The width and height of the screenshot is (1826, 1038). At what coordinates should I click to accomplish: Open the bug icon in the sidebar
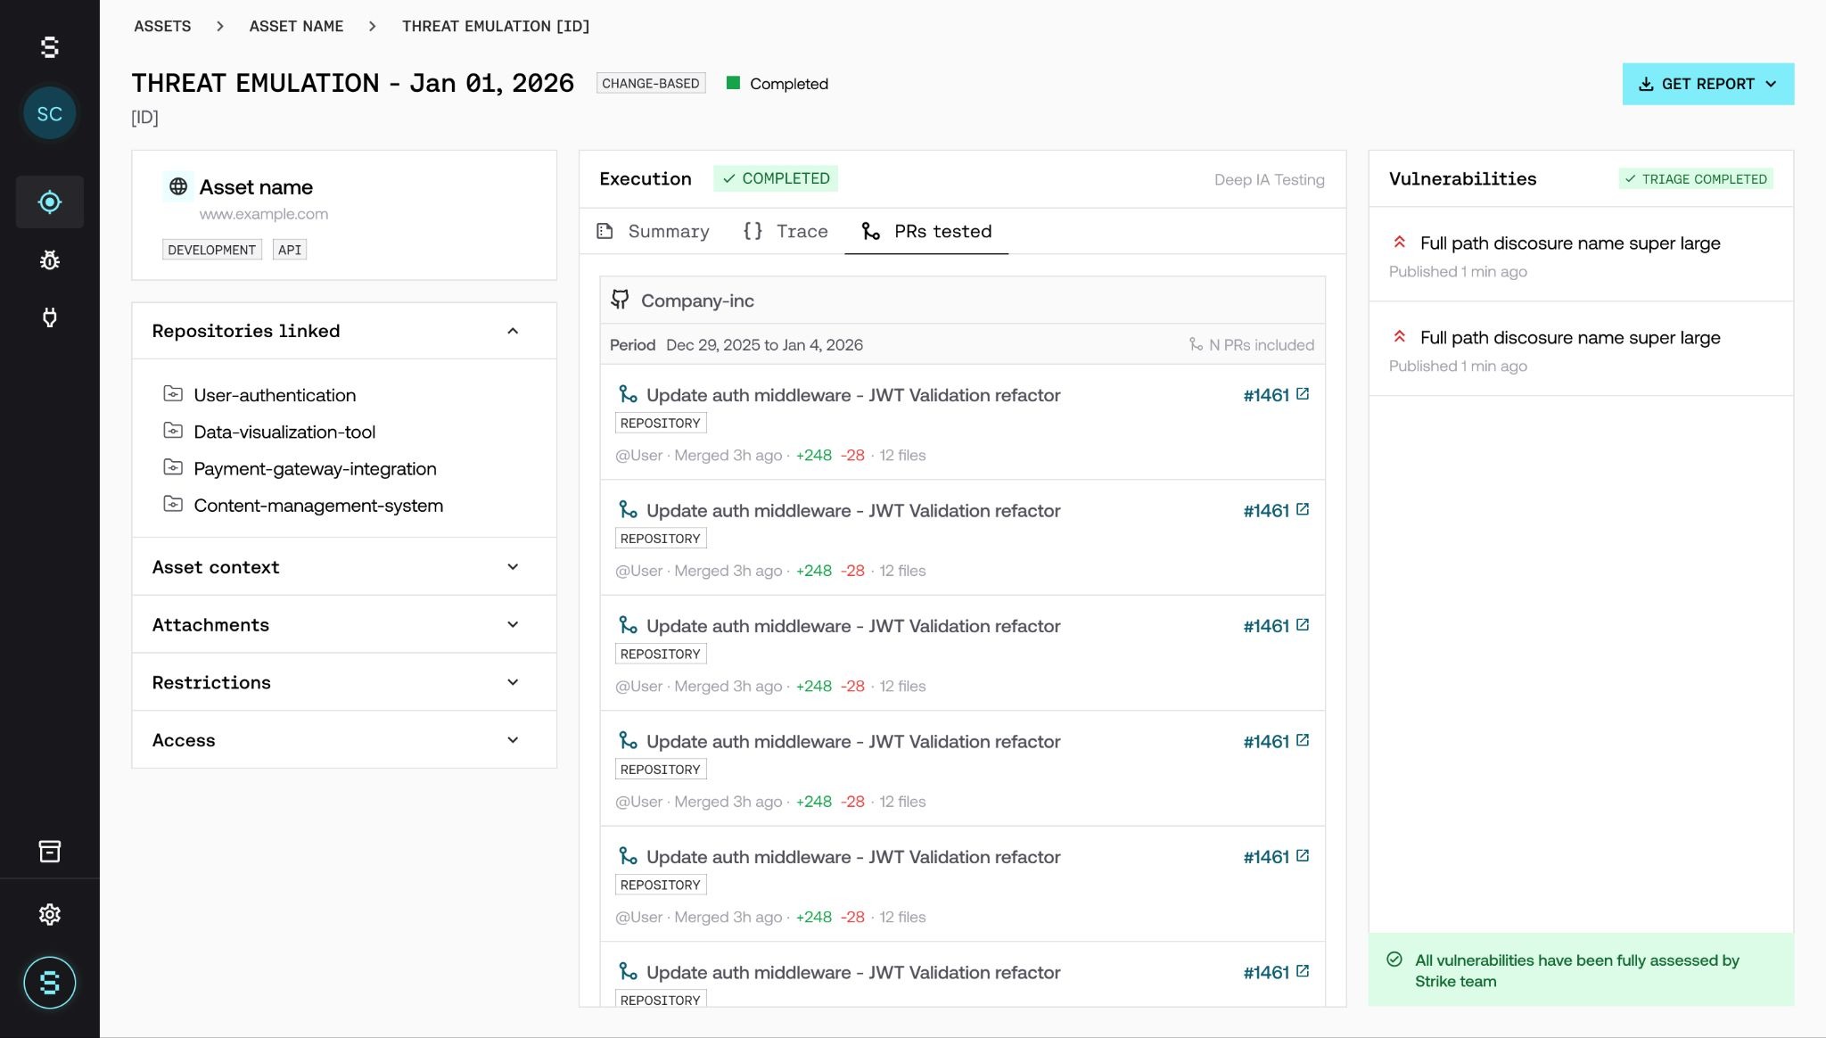tap(50, 260)
